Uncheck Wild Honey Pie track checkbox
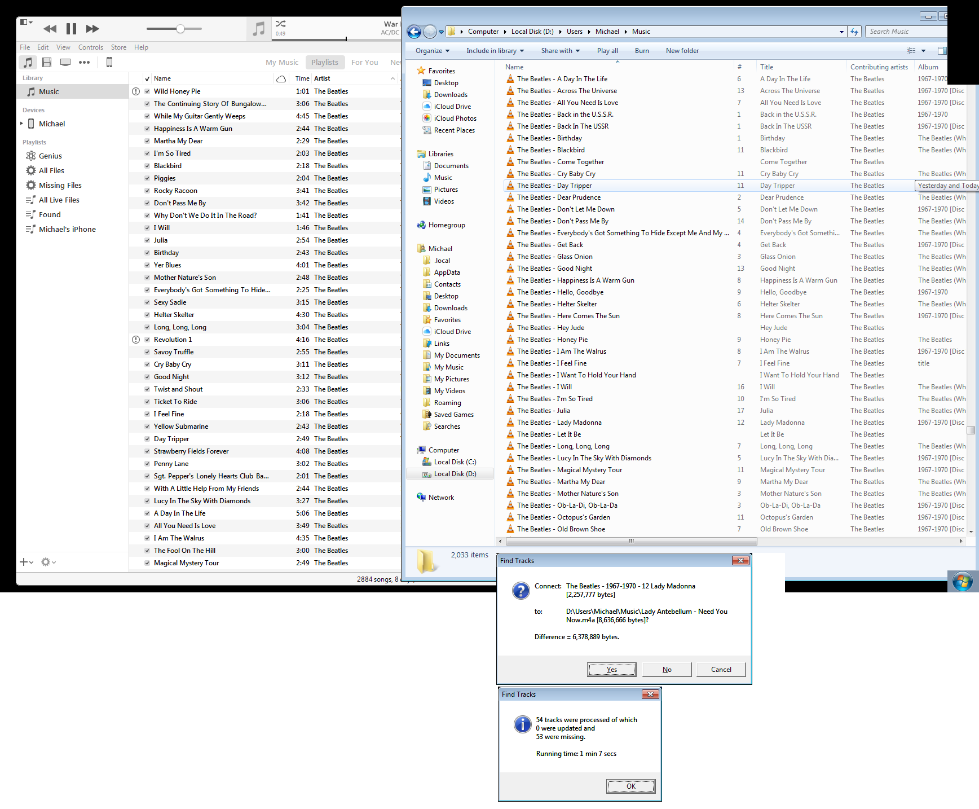This screenshot has width=979, height=809. tap(147, 91)
